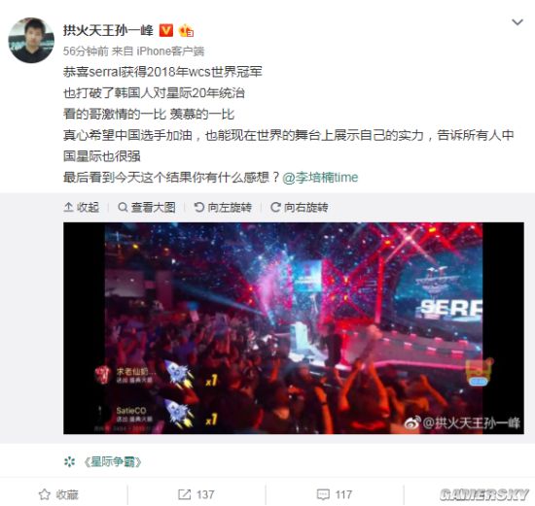Rotate image left with 向左旋转
Image resolution: width=535 pixels, height=506 pixels.
click(x=223, y=207)
